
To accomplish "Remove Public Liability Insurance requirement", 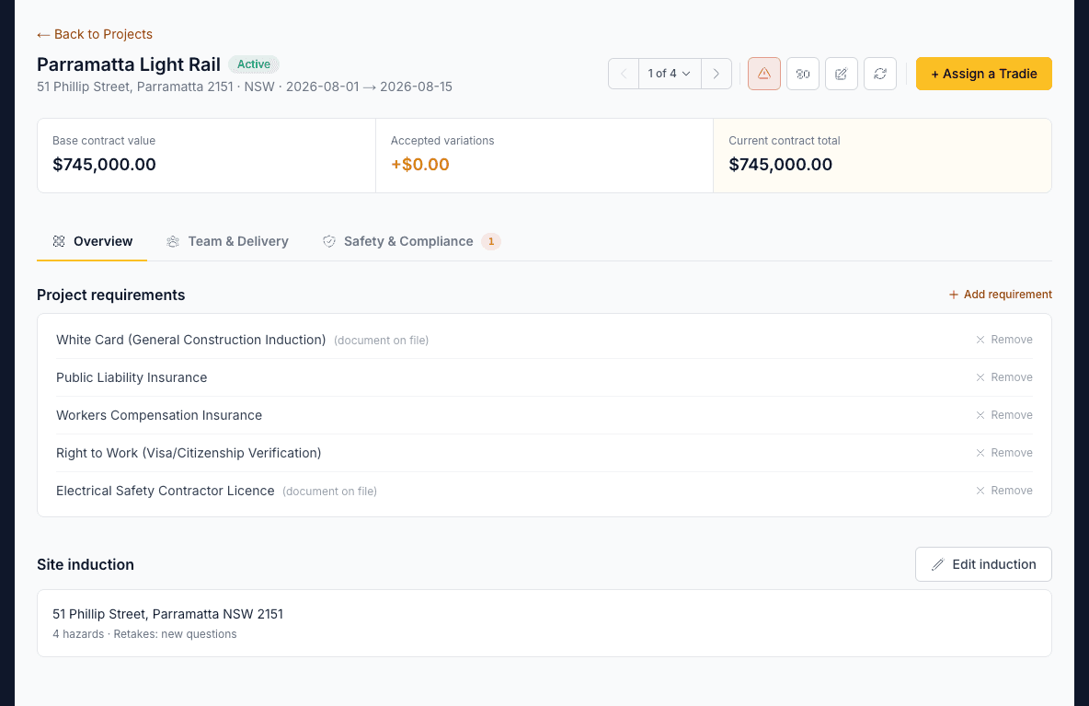I will pyautogui.click(x=1003, y=377).
